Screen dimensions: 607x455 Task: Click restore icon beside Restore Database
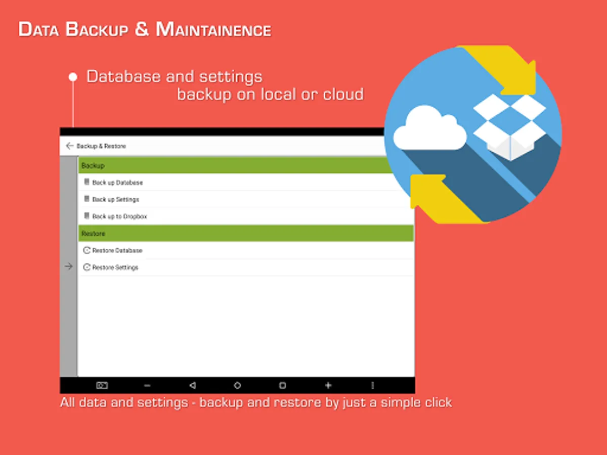click(x=86, y=250)
